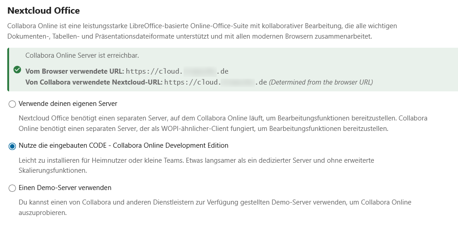458x235 pixels.
Task: Select the 'Verwende deinen eigenen Server' radio button
Action: coord(12,104)
